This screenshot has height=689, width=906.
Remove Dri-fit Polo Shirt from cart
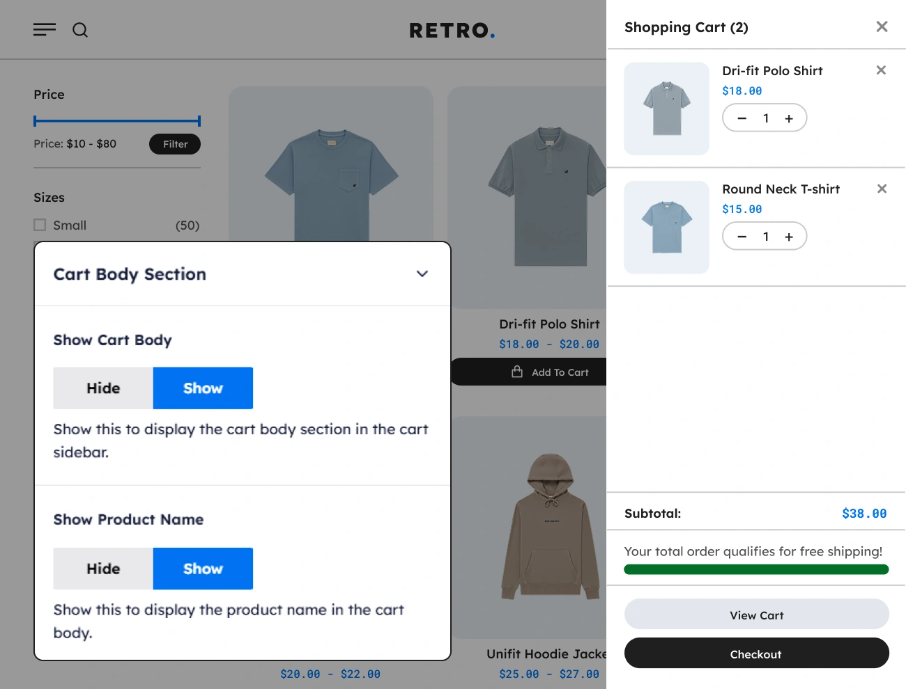point(881,70)
